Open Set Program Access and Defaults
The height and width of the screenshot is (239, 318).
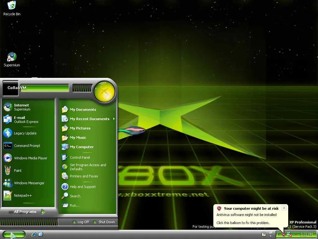pyautogui.click(x=88, y=167)
